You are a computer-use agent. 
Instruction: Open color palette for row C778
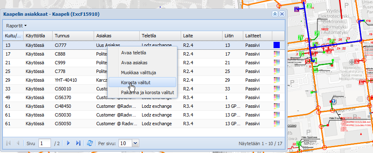click(277, 71)
